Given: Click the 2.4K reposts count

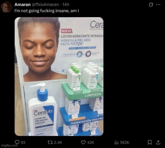Looking at the screenshot, I should [58, 142].
